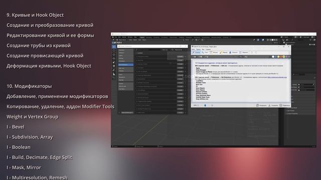Open the hyperlink in the editor note text
321x180 pixels.
click(277, 77)
